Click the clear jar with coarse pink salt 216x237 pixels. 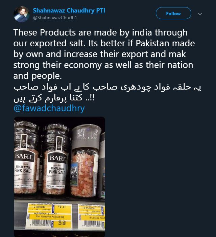pos(86,161)
